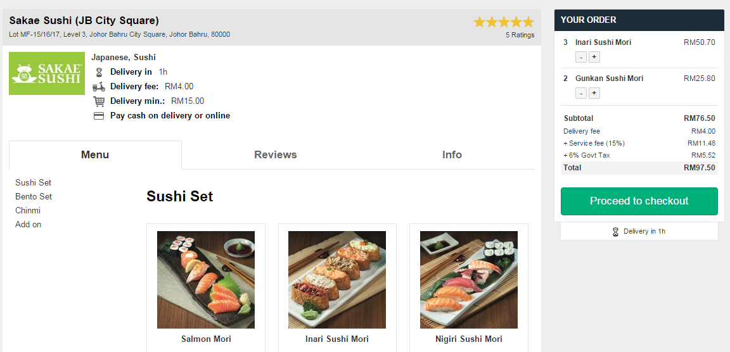The image size is (730, 352).
Task: Open the Info tab
Action: 452,155
